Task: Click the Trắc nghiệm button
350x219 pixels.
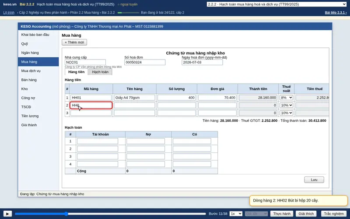Action: [334, 214]
